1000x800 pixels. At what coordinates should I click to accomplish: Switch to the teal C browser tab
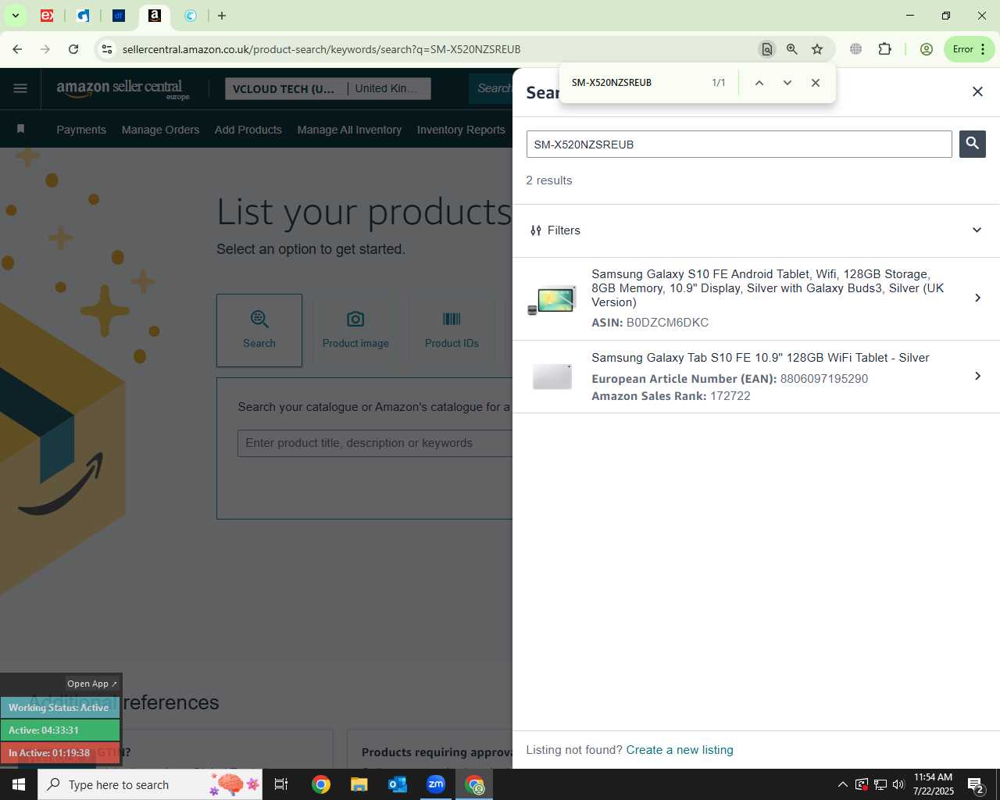[x=191, y=16]
